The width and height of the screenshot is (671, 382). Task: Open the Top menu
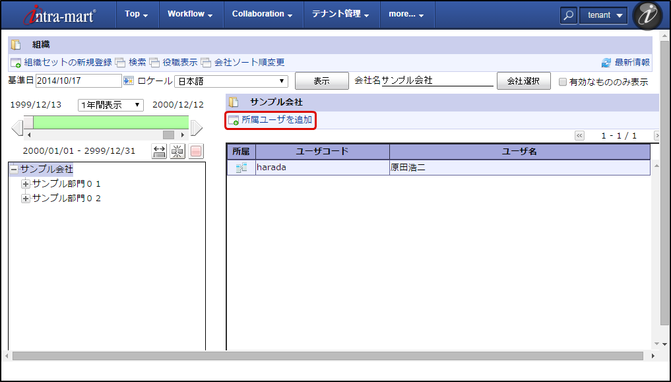pyautogui.click(x=137, y=14)
